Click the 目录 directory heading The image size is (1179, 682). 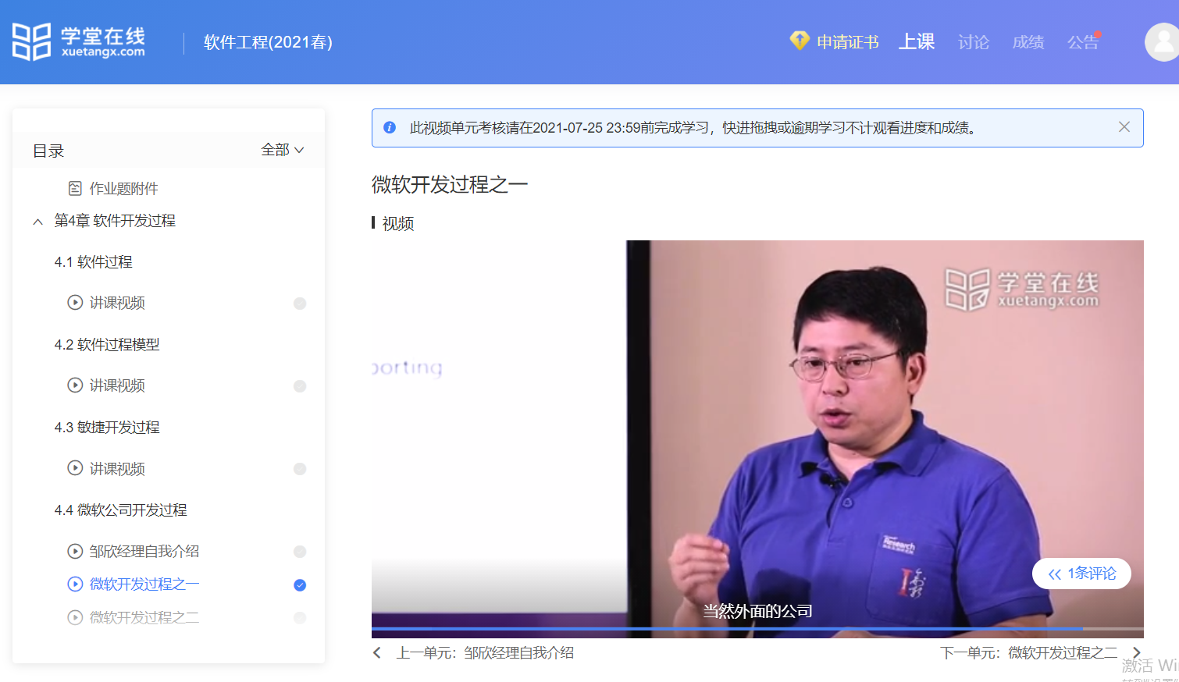click(x=48, y=151)
